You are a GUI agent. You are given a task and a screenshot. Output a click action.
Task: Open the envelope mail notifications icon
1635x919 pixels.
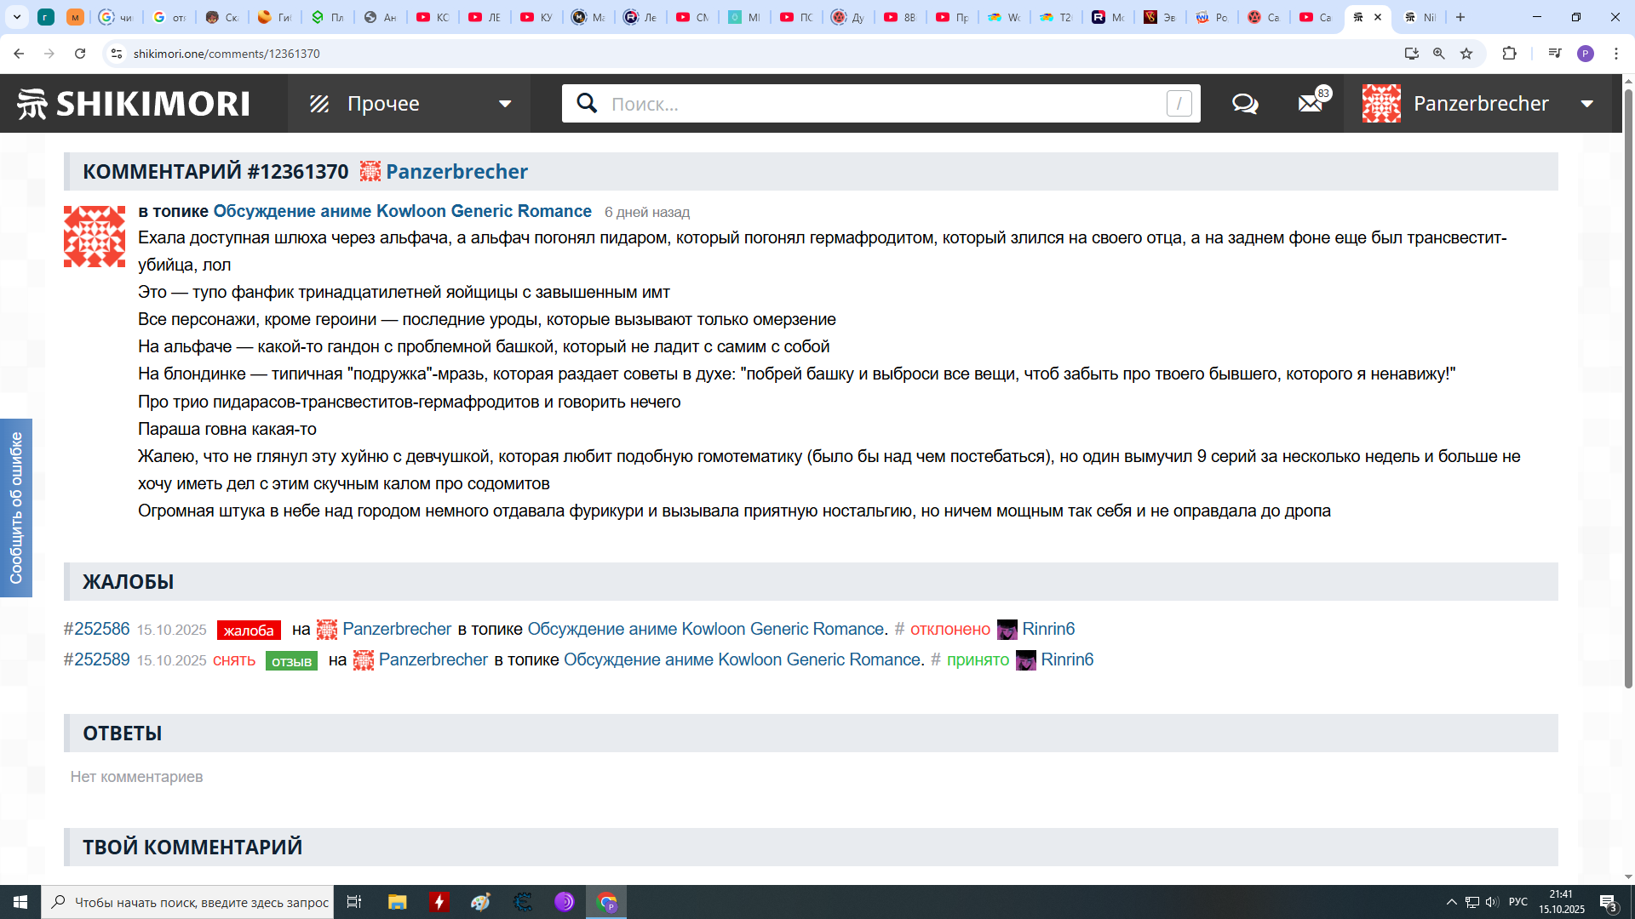click(1310, 104)
